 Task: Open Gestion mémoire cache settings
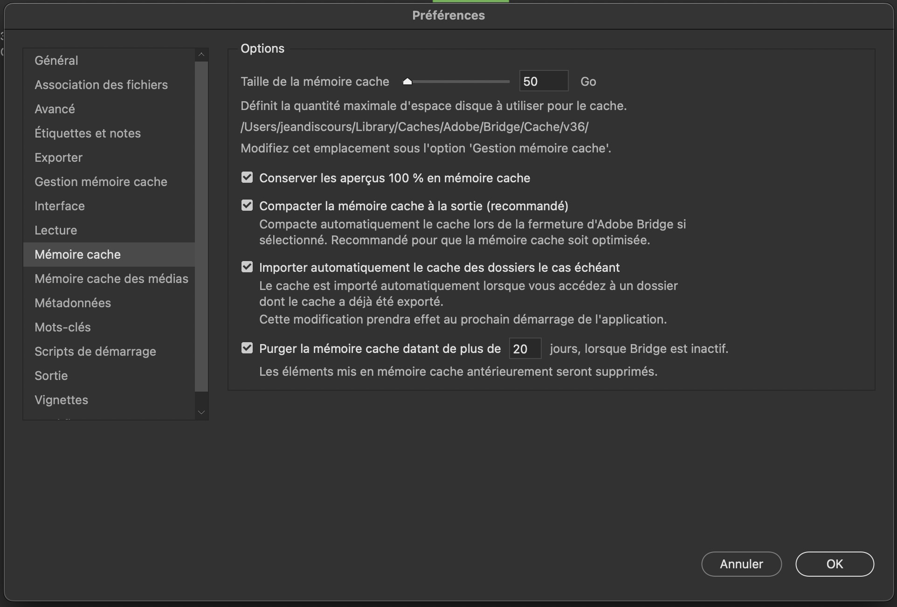[x=101, y=181]
